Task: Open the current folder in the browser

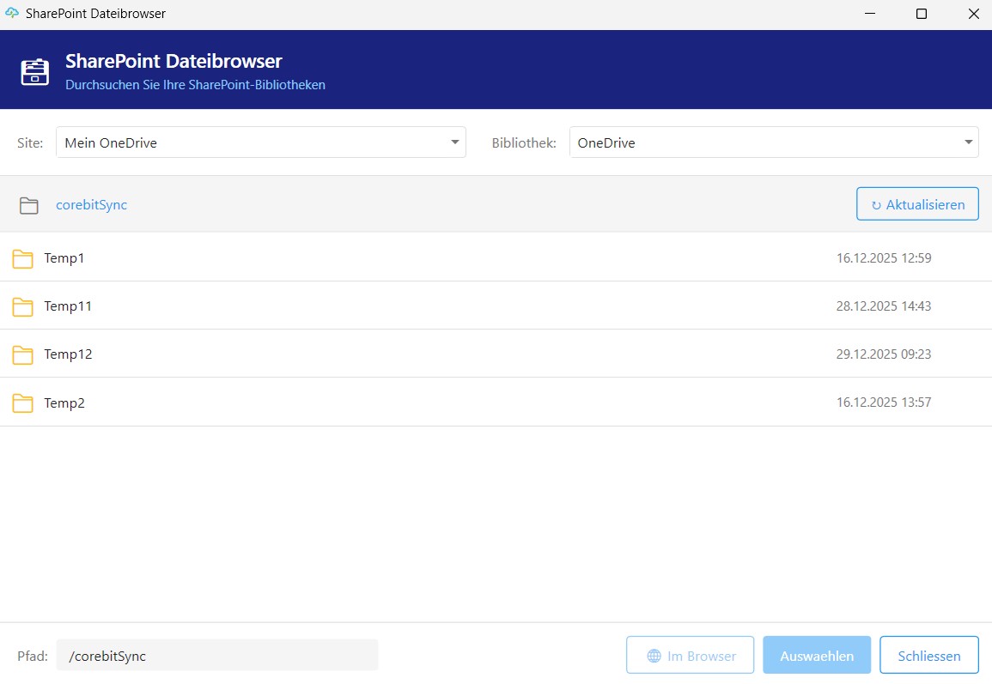Action: pos(690,655)
